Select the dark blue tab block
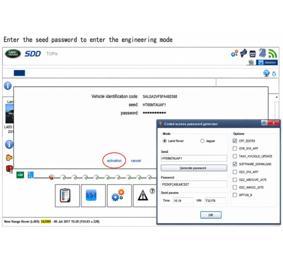The image size is (283, 268). point(19,73)
